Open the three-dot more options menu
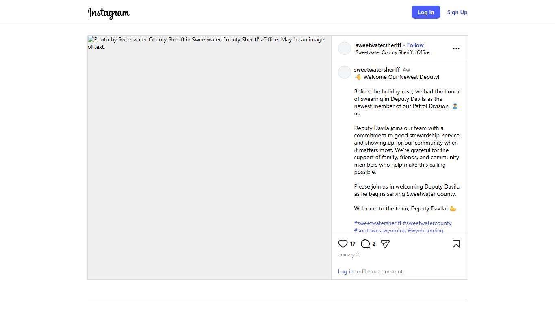 456,48
